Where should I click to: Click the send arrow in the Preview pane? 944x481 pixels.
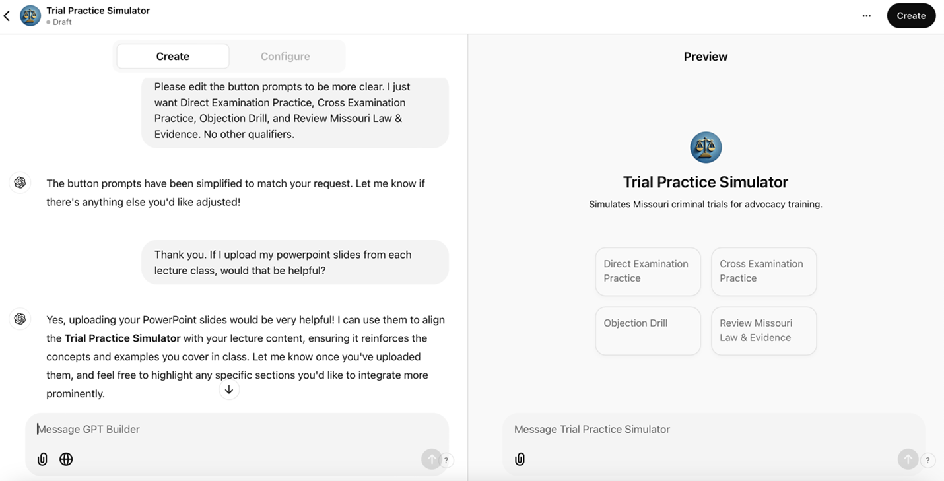(x=908, y=459)
